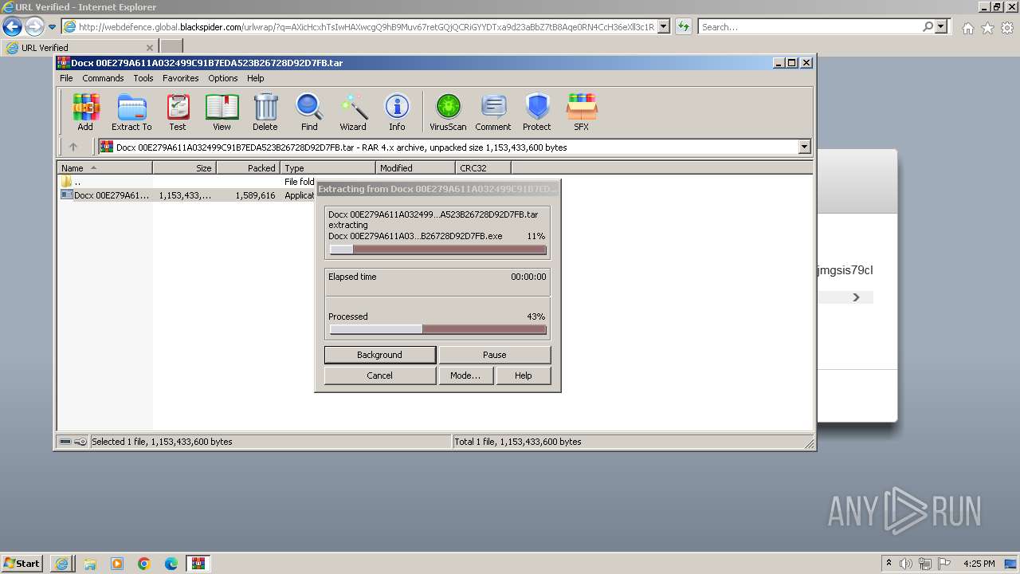Sort by the Type column header

[328, 168]
